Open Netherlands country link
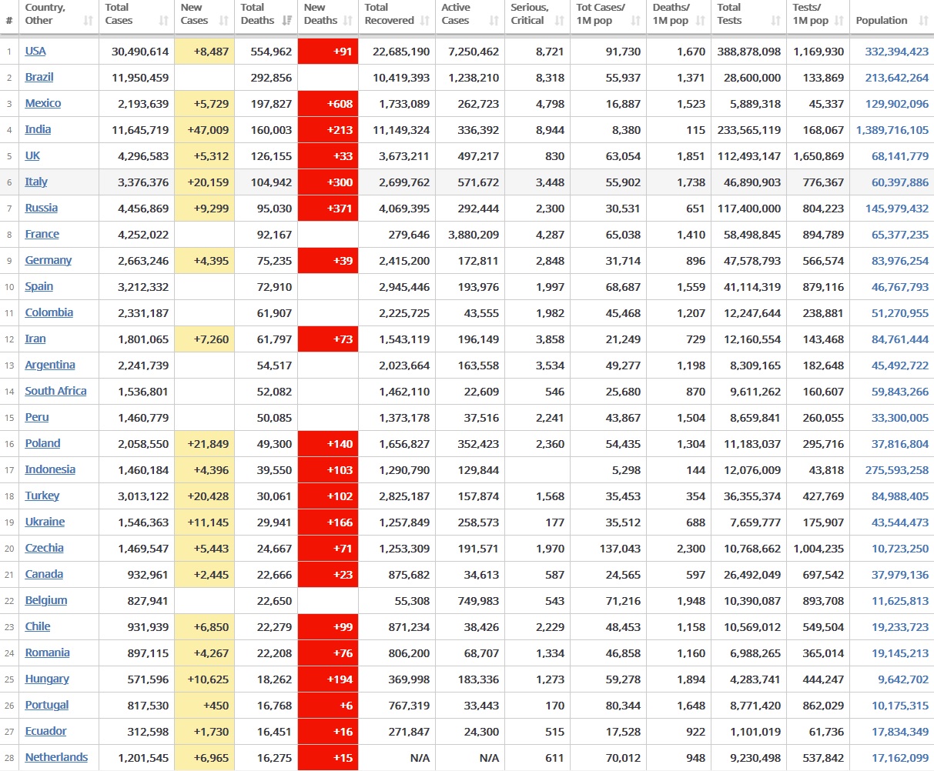This screenshot has height=771, width=934. 56,757
